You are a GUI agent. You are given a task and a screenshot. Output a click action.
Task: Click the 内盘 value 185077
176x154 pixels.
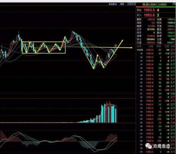[x=171, y=43]
